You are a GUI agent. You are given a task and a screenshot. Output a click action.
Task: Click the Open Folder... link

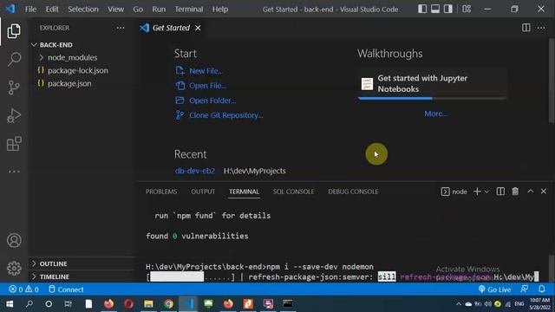(x=212, y=101)
